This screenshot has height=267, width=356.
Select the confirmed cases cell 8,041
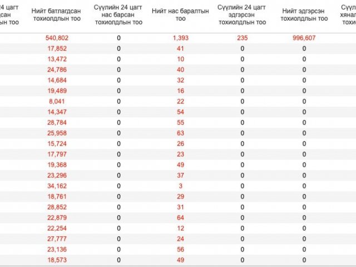coord(57,101)
